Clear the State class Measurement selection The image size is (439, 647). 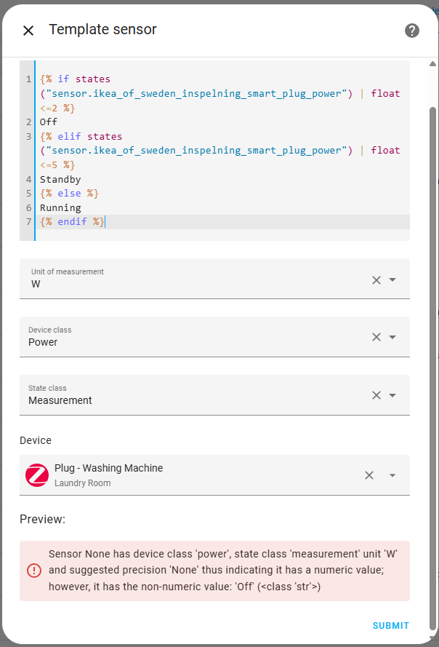click(376, 395)
